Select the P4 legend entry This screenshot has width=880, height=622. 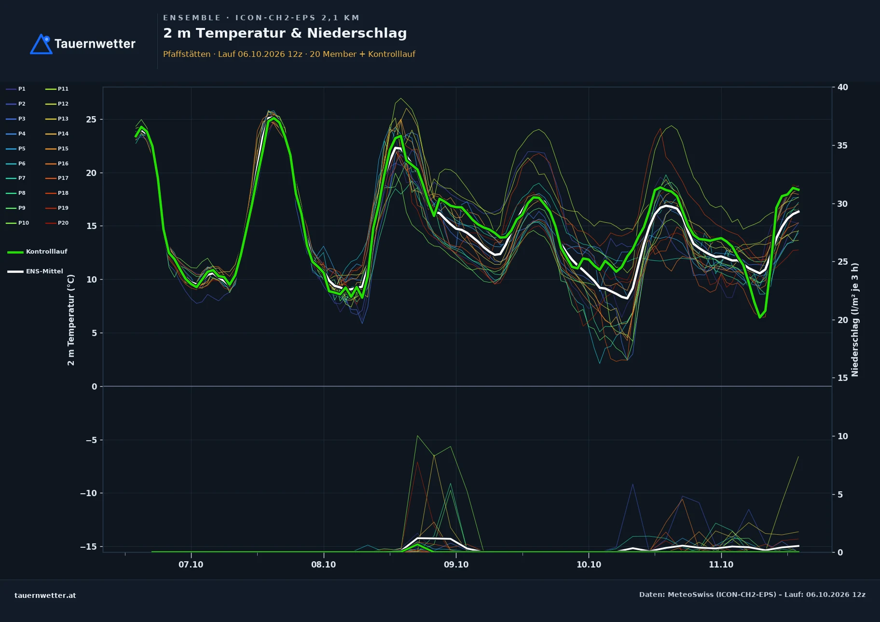16,134
